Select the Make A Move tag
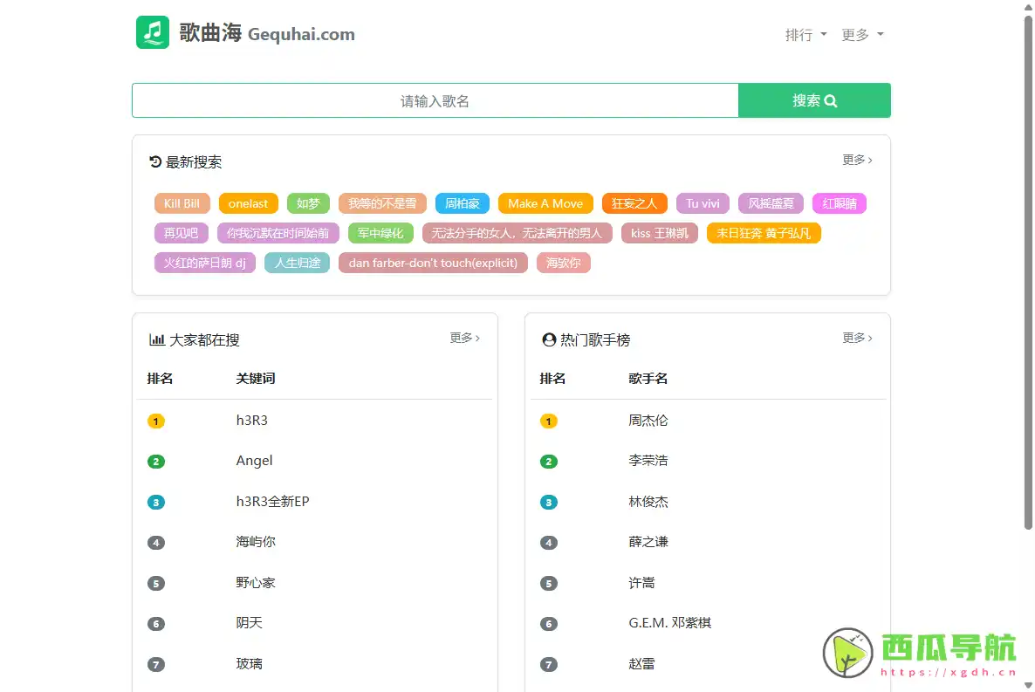The height and width of the screenshot is (692, 1035). pyautogui.click(x=545, y=203)
